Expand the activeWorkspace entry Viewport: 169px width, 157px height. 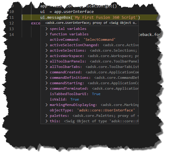click(46, 56)
